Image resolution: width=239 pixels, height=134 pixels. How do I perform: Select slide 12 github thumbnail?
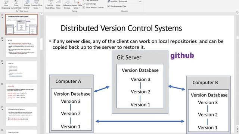[21, 47]
